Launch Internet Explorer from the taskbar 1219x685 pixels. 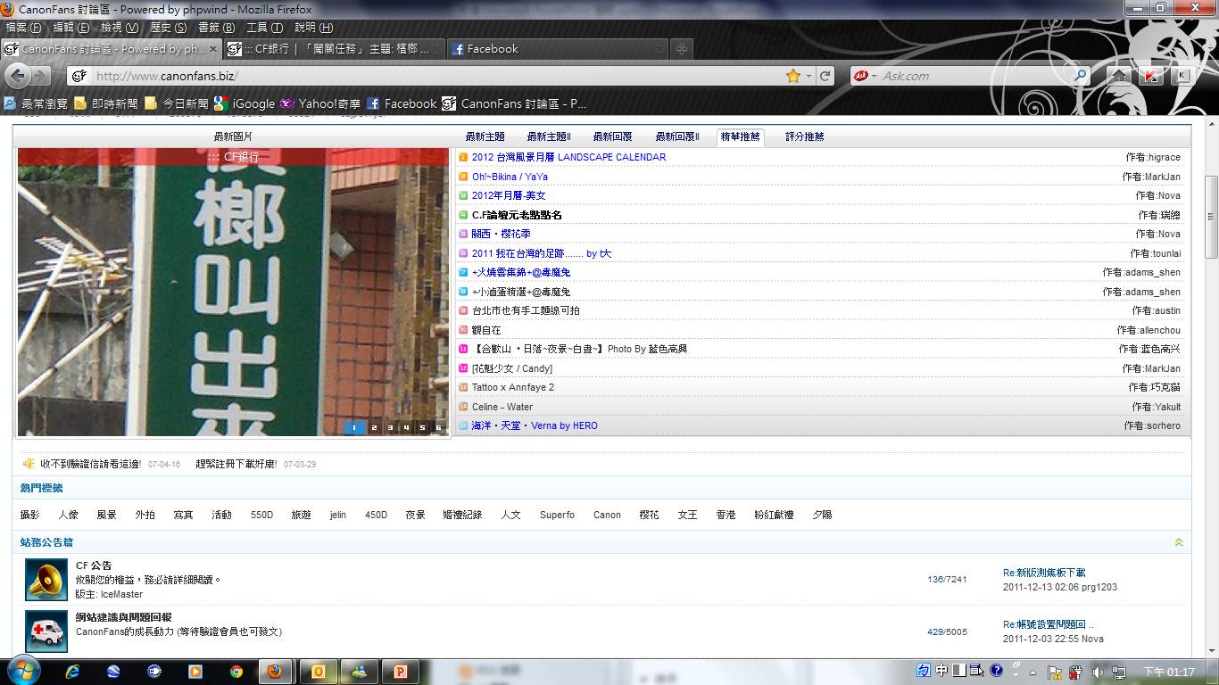tap(72, 671)
